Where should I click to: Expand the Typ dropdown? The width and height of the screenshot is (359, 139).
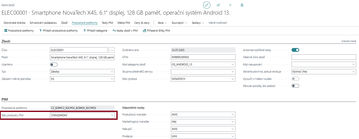pos(112,72)
